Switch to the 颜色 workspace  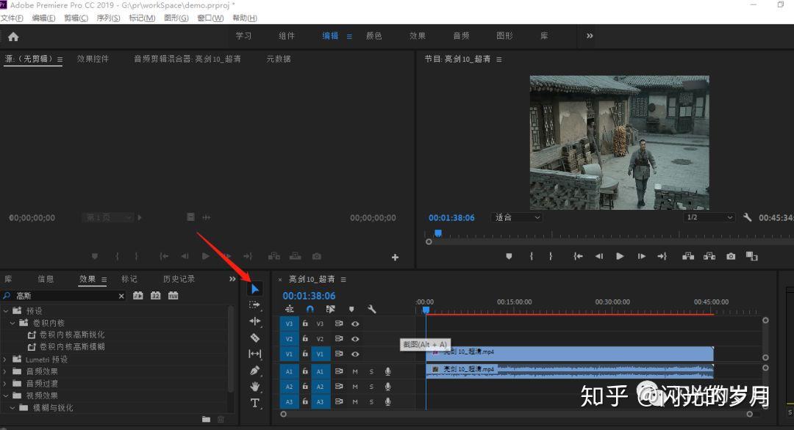click(374, 36)
